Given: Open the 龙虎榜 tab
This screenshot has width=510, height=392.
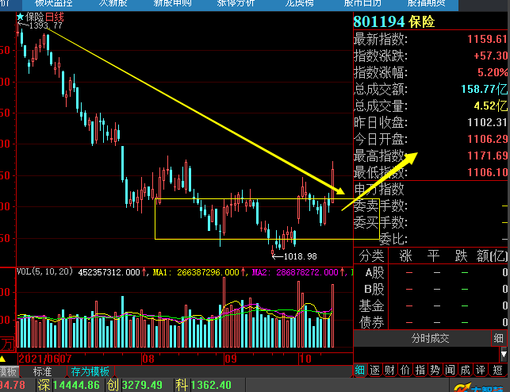Looking at the screenshot, I should click(x=299, y=3).
